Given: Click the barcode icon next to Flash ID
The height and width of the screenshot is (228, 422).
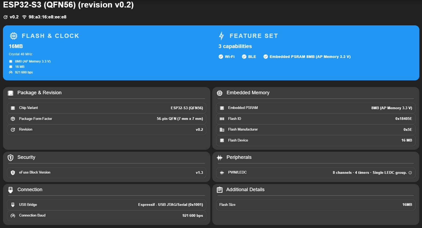Looking at the screenshot, I should (x=222, y=119).
